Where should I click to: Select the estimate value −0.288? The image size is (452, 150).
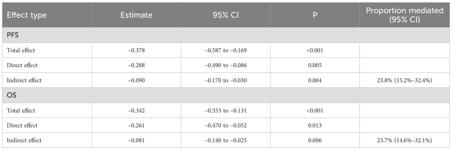(137, 65)
